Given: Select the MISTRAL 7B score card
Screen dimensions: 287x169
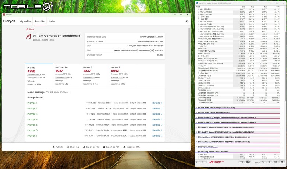Looking at the screenshot, I should tap(67, 76).
